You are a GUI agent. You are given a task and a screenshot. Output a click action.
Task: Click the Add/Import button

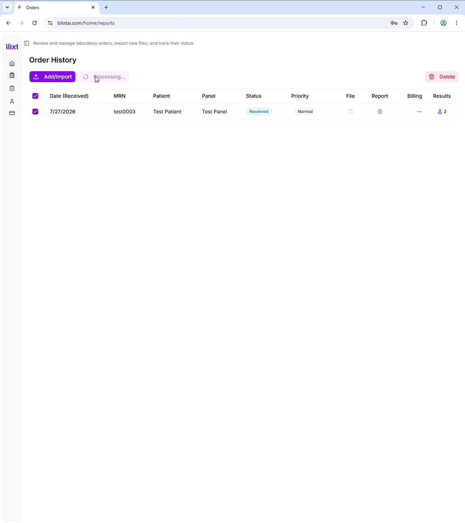click(52, 77)
